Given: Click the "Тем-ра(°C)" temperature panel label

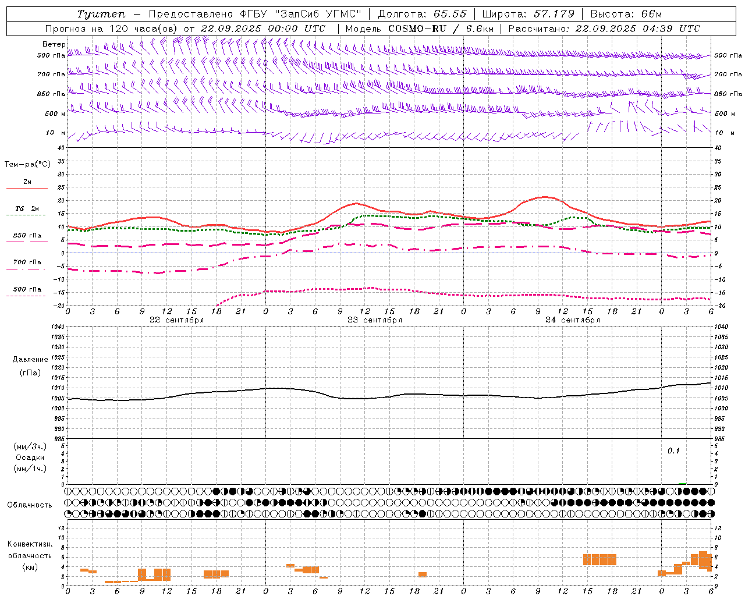Looking at the screenshot, I should (x=27, y=165).
